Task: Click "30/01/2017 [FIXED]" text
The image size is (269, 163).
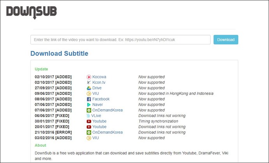Action: [52, 121]
